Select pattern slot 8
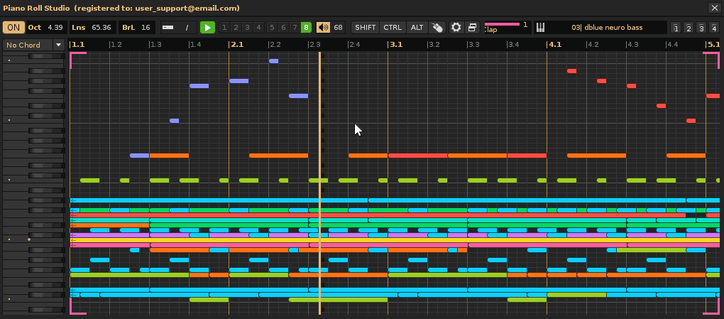This screenshot has width=724, height=319. pyautogui.click(x=306, y=28)
